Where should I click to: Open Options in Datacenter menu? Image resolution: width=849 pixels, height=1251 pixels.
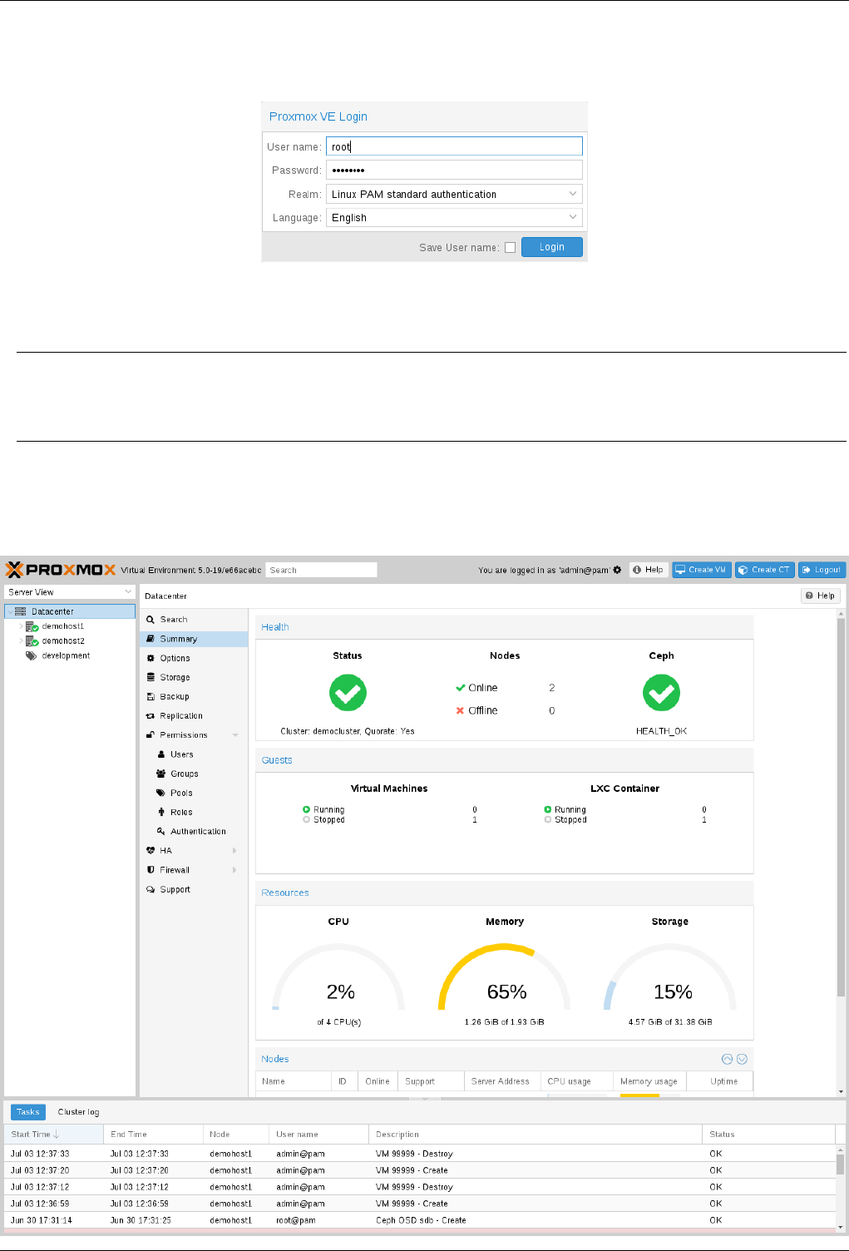175,658
